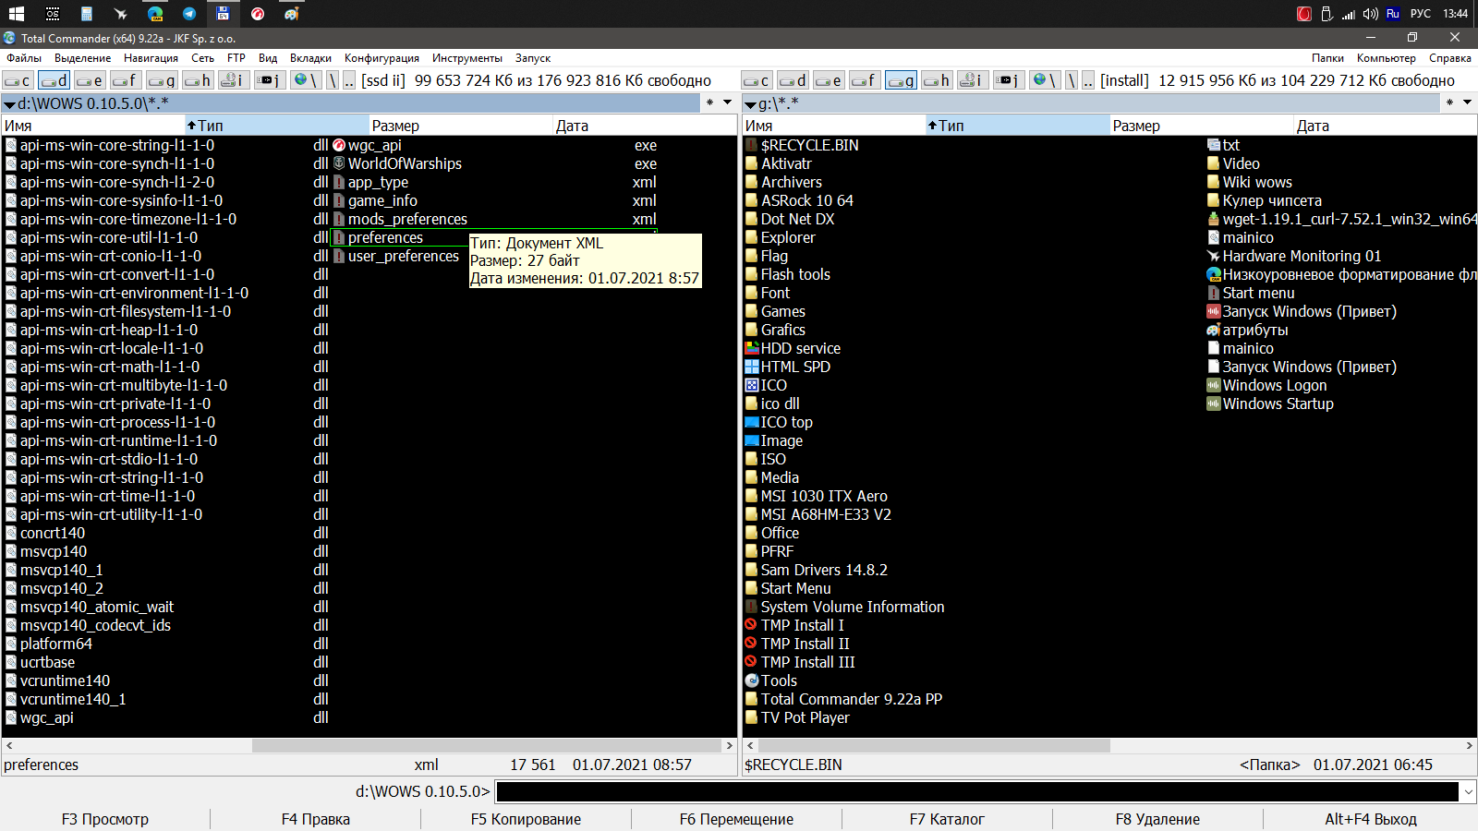
Task: Open the Выделение menu
Action: [83, 58]
